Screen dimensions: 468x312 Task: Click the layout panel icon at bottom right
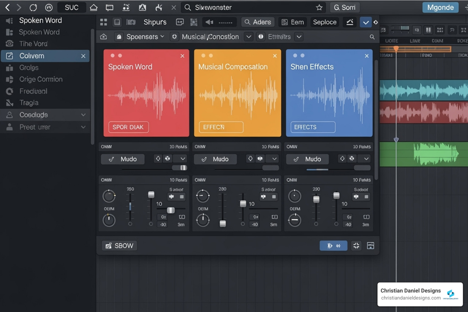(x=370, y=246)
